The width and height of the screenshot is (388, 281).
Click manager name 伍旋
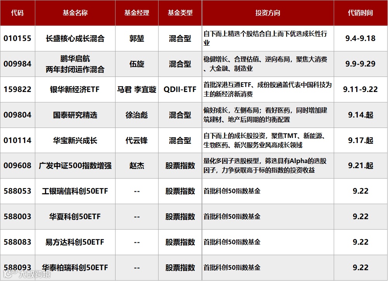pos(136,64)
